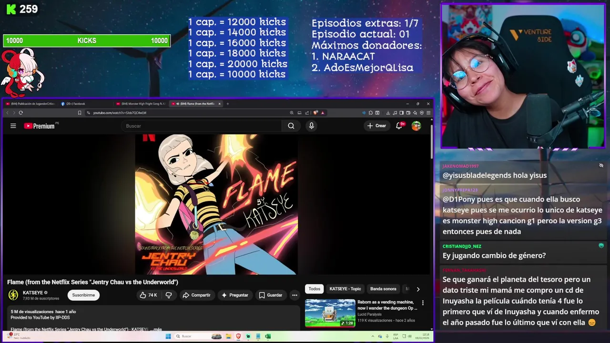Image resolution: width=610 pixels, height=343 pixels.
Task: Go back in the browser
Action: (7, 113)
